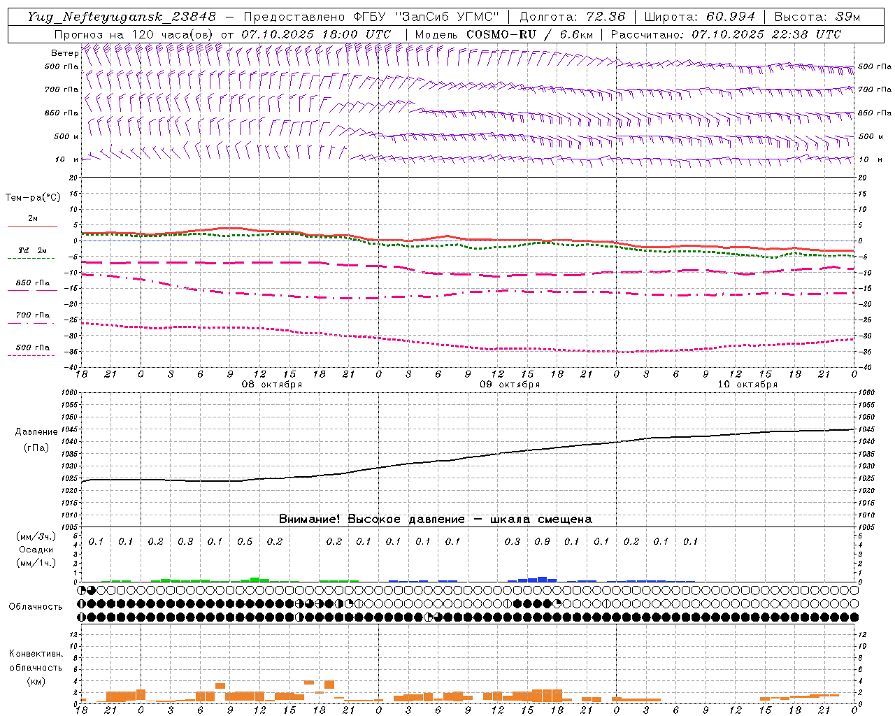Click the tallest blue precipitation bar
895x716 pixels.
point(542,579)
